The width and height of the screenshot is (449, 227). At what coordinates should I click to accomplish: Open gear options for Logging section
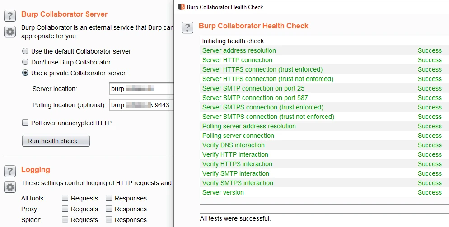point(10,187)
